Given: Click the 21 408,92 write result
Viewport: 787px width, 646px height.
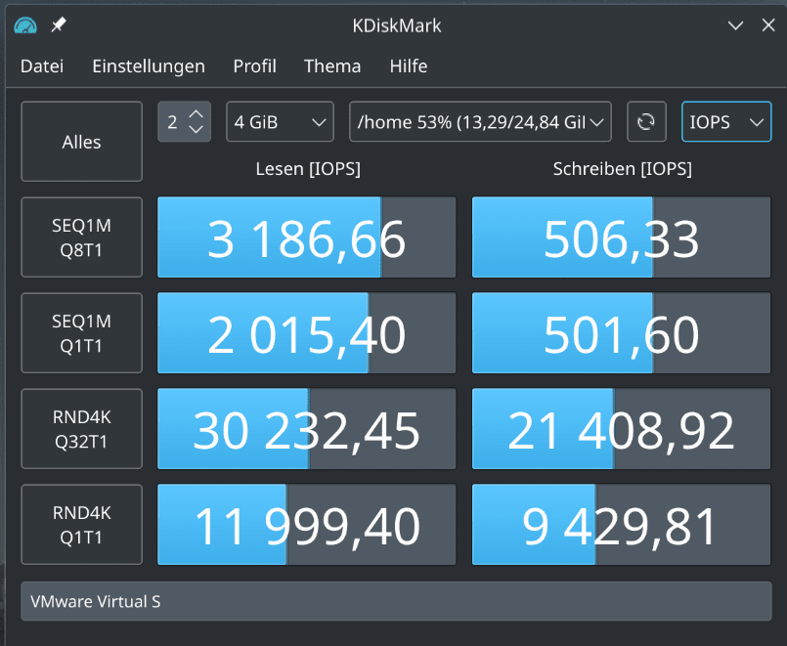Looking at the screenshot, I should (622, 429).
